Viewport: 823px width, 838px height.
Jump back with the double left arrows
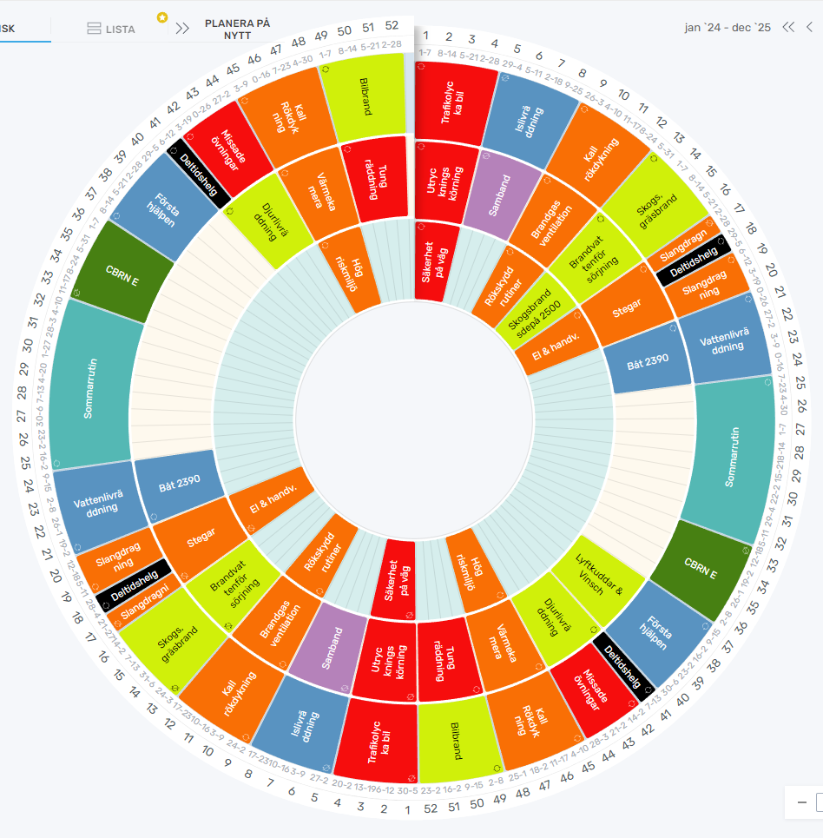click(788, 27)
